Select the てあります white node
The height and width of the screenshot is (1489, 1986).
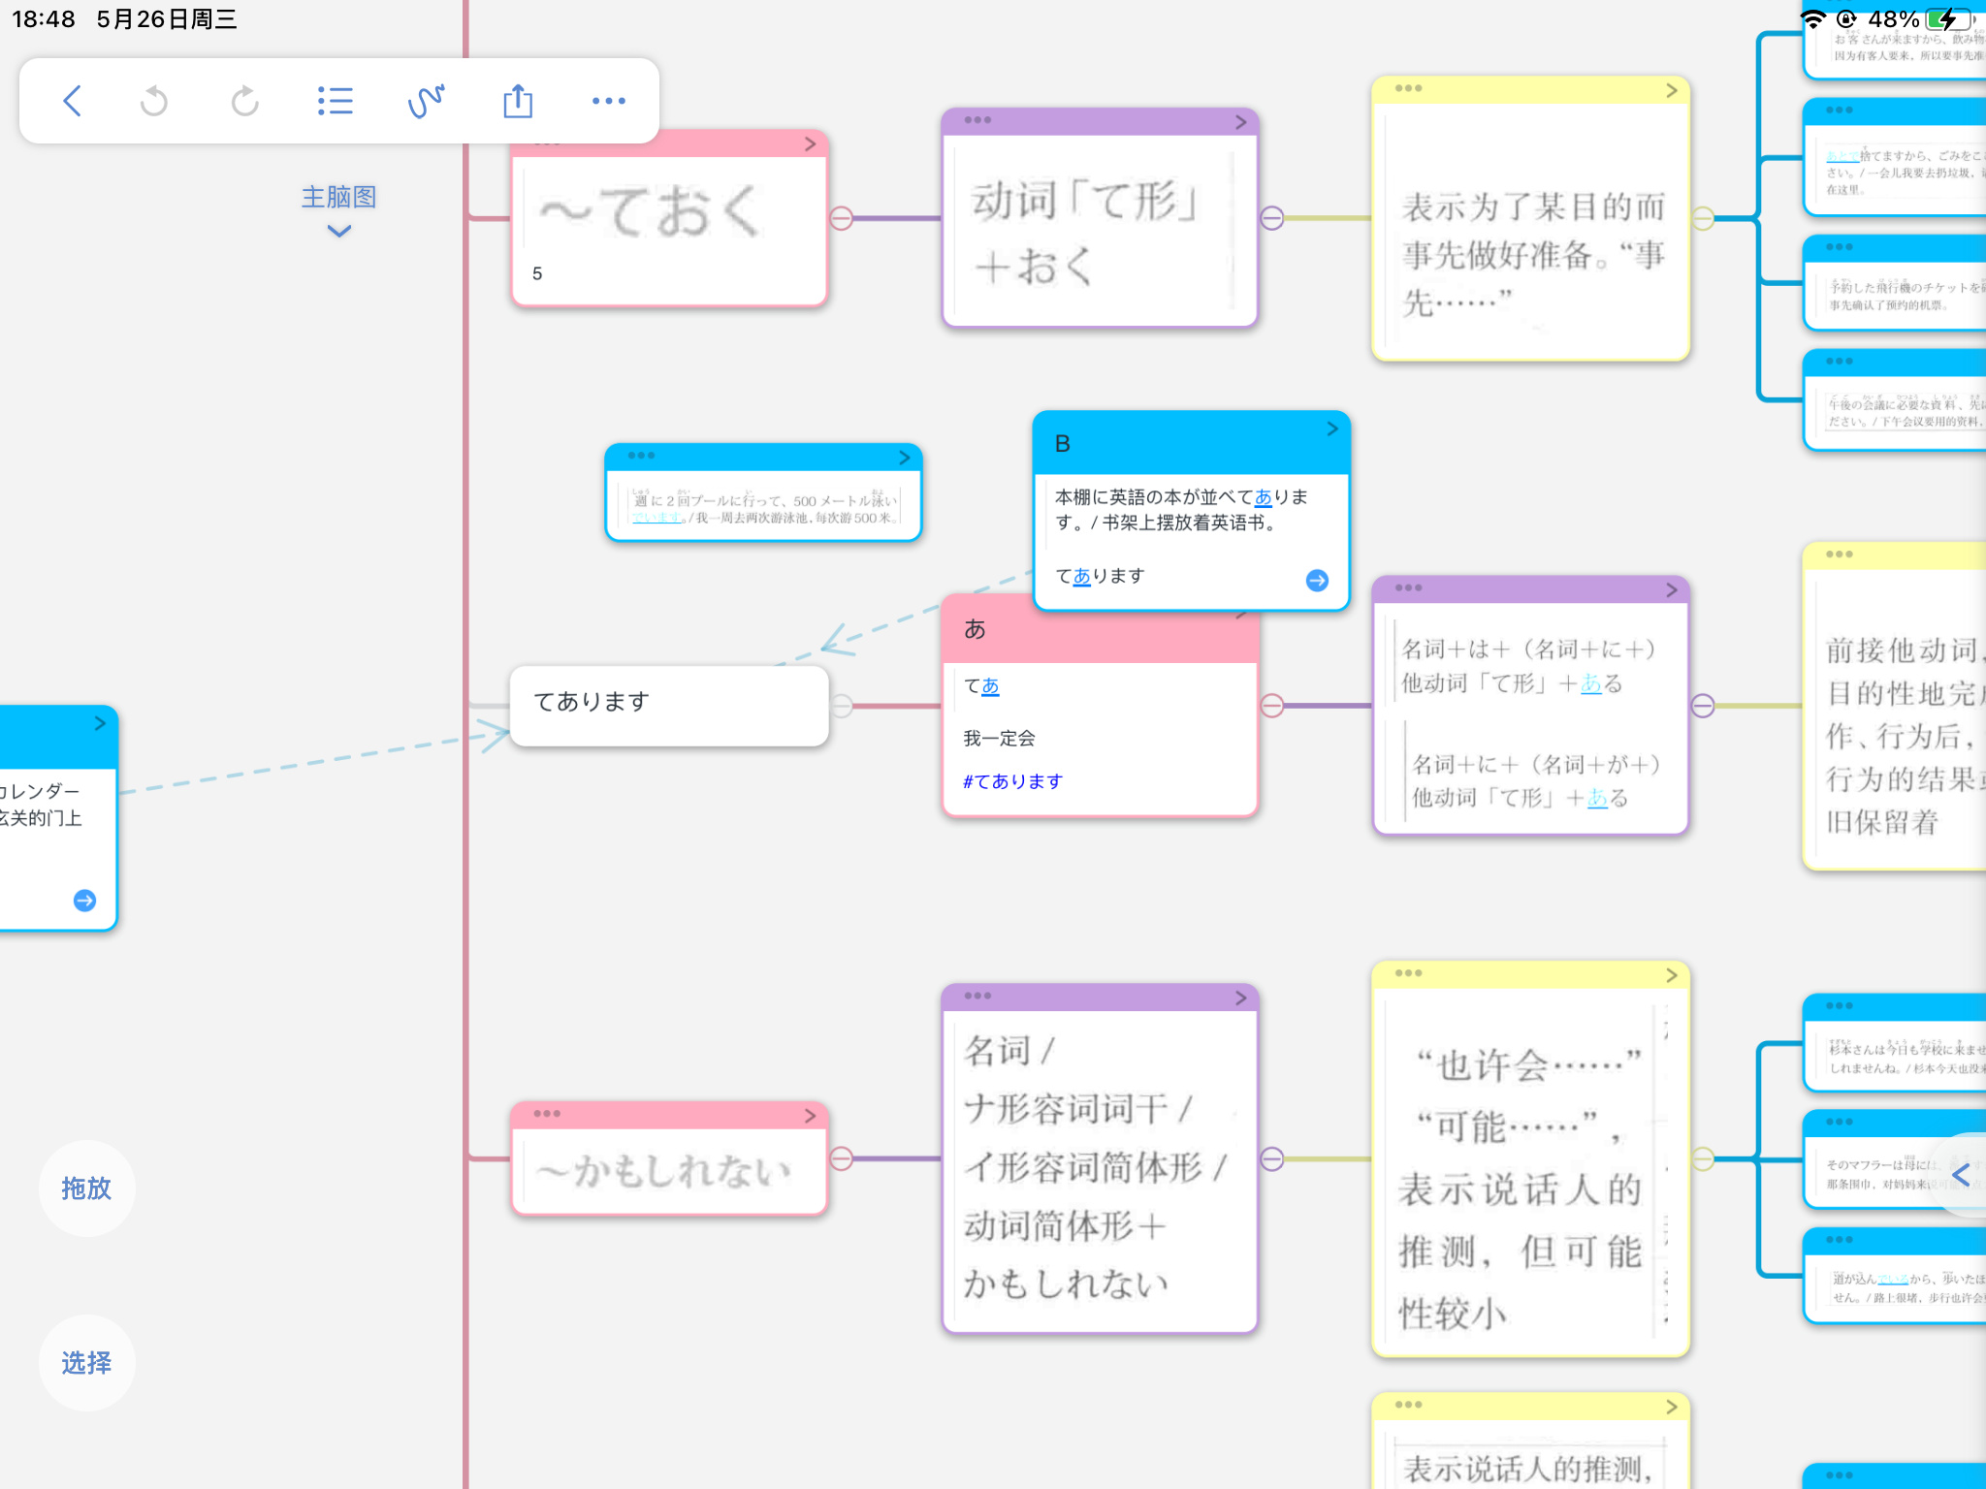pyautogui.click(x=669, y=705)
